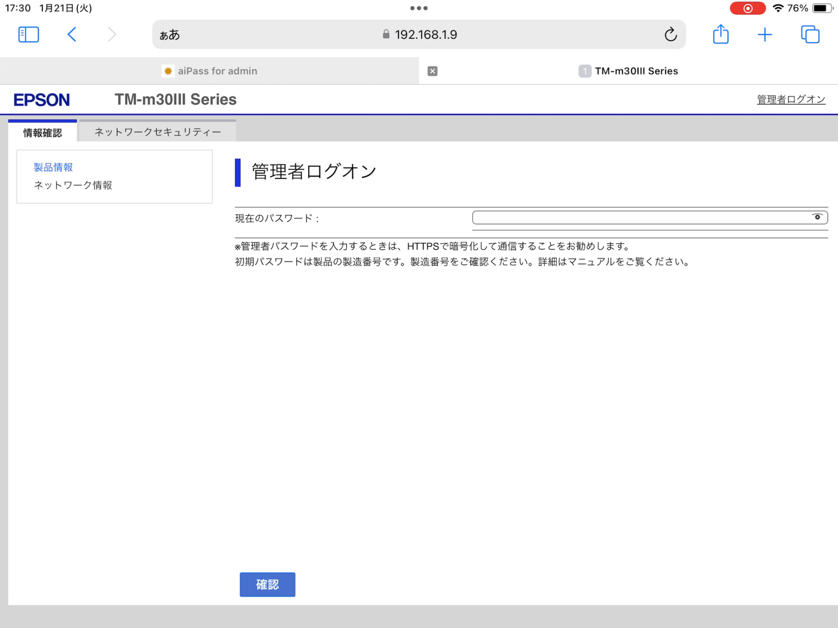Click the TM-m30III Series page heading
Image resolution: width=838 pixels, height=628 pixels.
pos(176,99)
